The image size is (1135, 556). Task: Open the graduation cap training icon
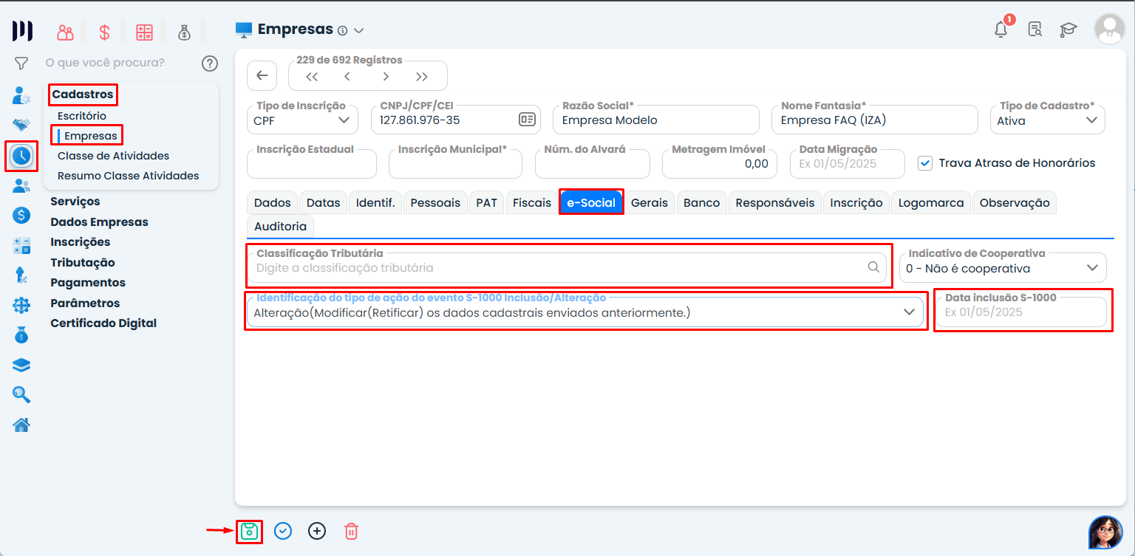[1068, 30]
